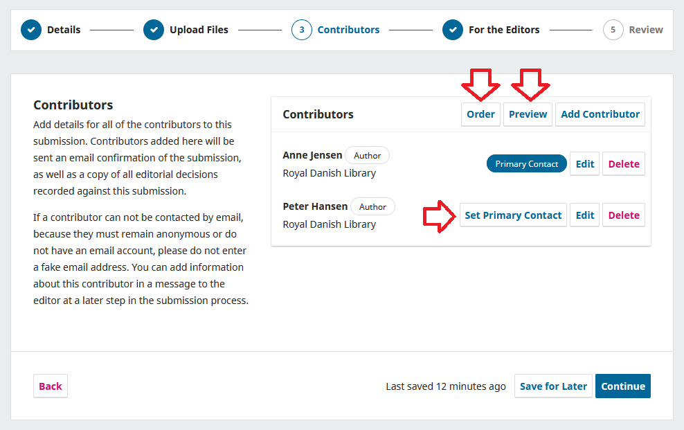Switch to the Review step

tap(645, 30)
